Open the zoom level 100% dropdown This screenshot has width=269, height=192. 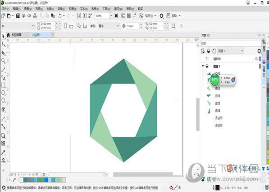[111, 16]
